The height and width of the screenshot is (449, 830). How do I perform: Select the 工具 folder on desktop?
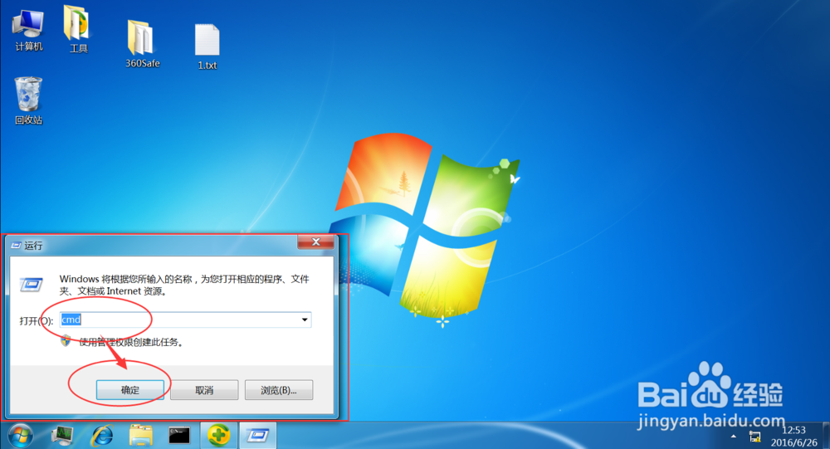click(x=78, y=29)
